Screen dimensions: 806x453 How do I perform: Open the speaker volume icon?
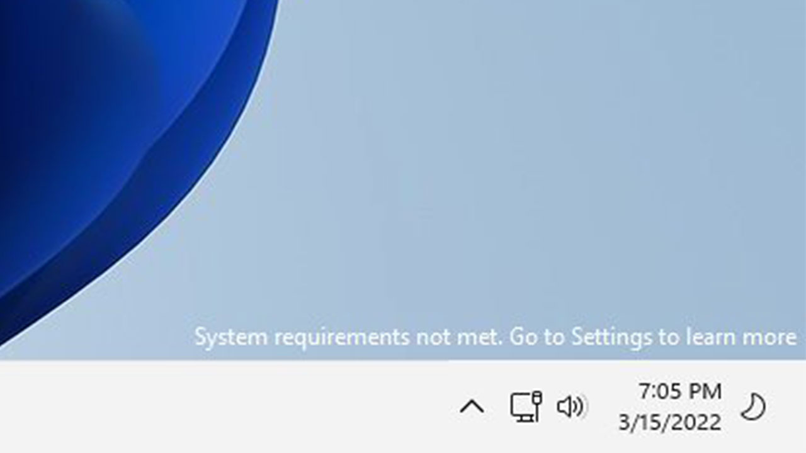[571, 407]
